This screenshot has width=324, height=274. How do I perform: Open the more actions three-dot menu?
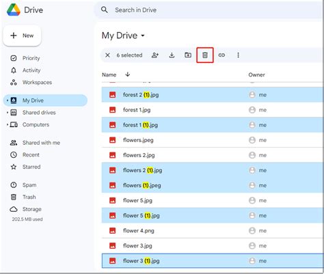pyautogui.click(x=238, y=55)
